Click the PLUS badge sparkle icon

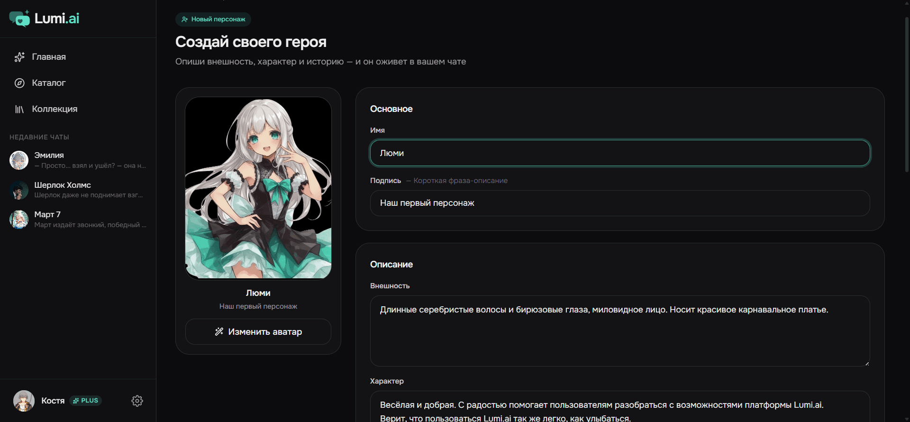point(76,401)
